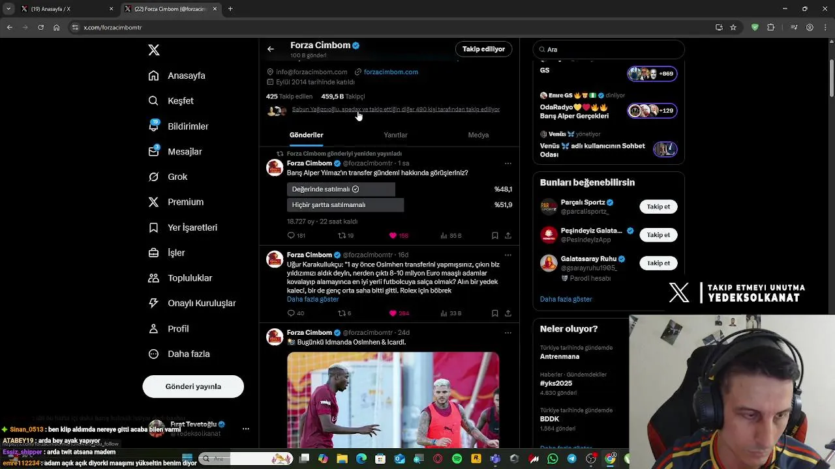The image size is (835, 469).
Task: Open Topluluklar communities
Action: [x=180, y=278]
